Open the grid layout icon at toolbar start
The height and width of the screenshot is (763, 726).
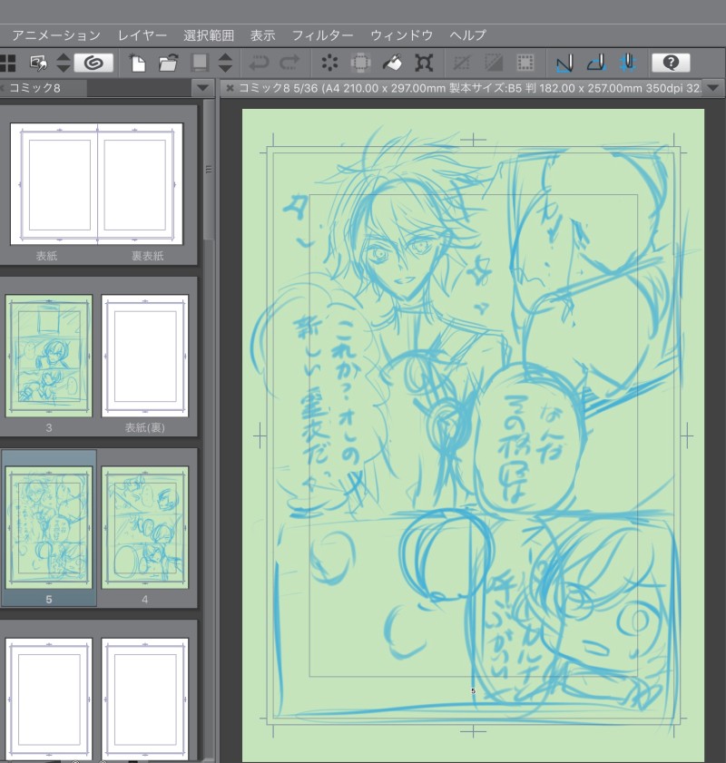[x=8, y=63]
